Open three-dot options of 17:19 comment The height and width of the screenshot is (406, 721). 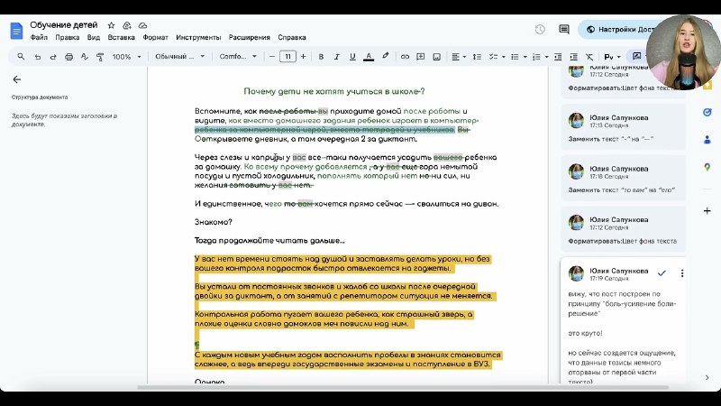click(682, 273)
